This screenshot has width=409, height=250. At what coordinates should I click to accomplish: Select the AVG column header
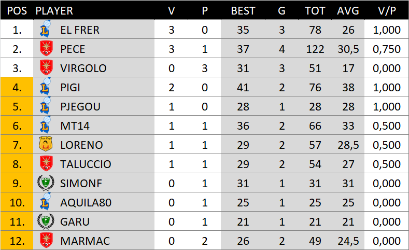(x=348, y=10)
